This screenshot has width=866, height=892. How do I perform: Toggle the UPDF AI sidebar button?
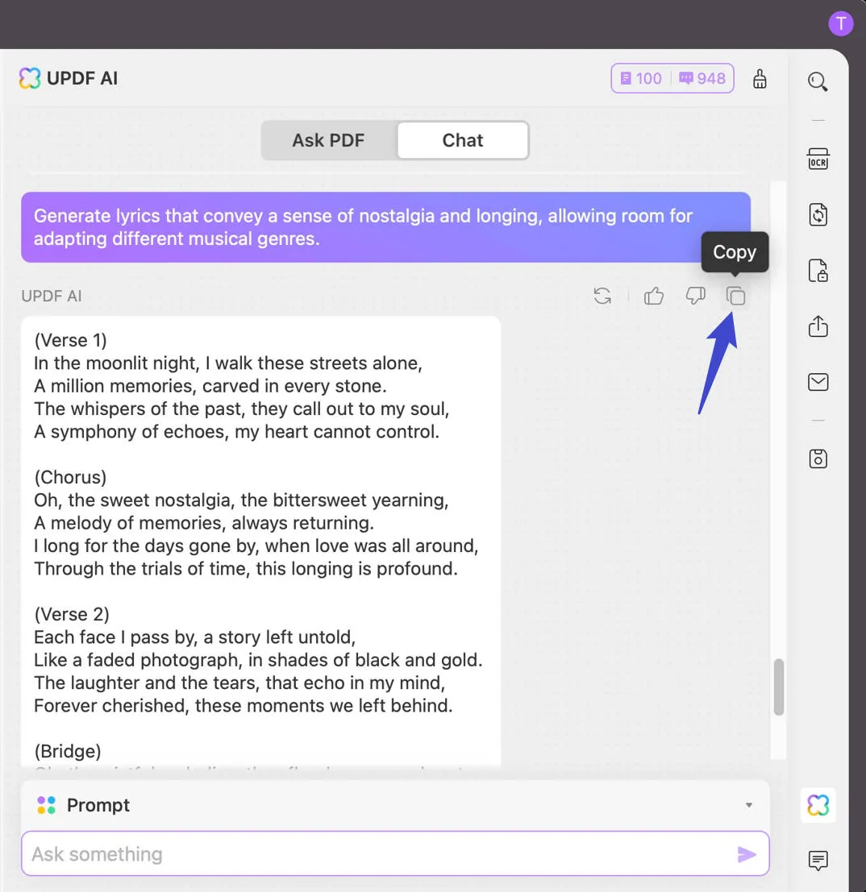tap(818, 805)
